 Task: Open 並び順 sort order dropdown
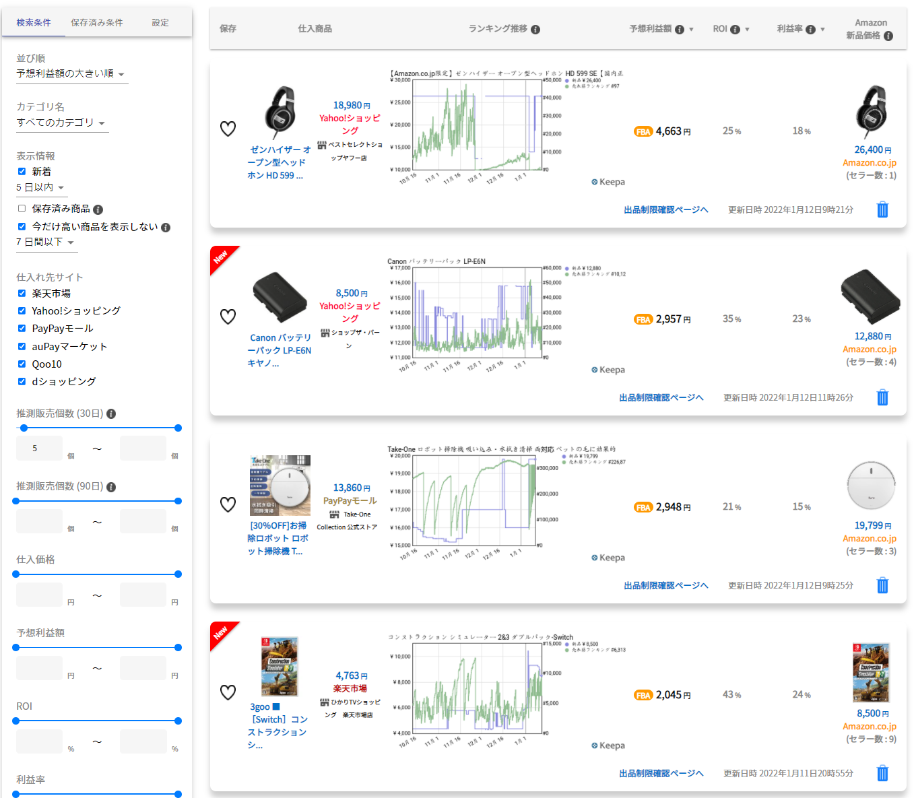72,74
